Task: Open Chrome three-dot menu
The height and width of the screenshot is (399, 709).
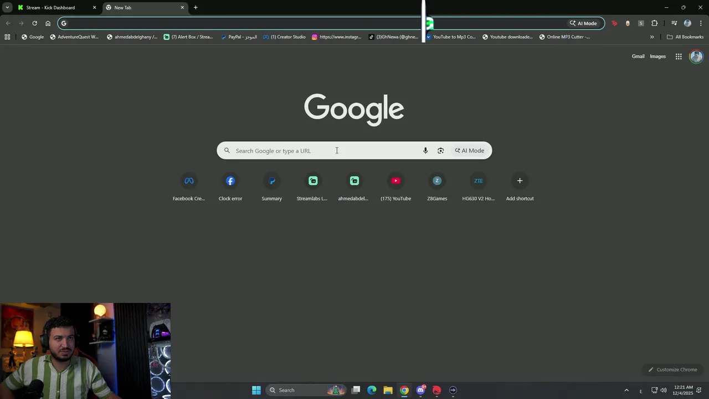Action: click(x=701, y=23)
